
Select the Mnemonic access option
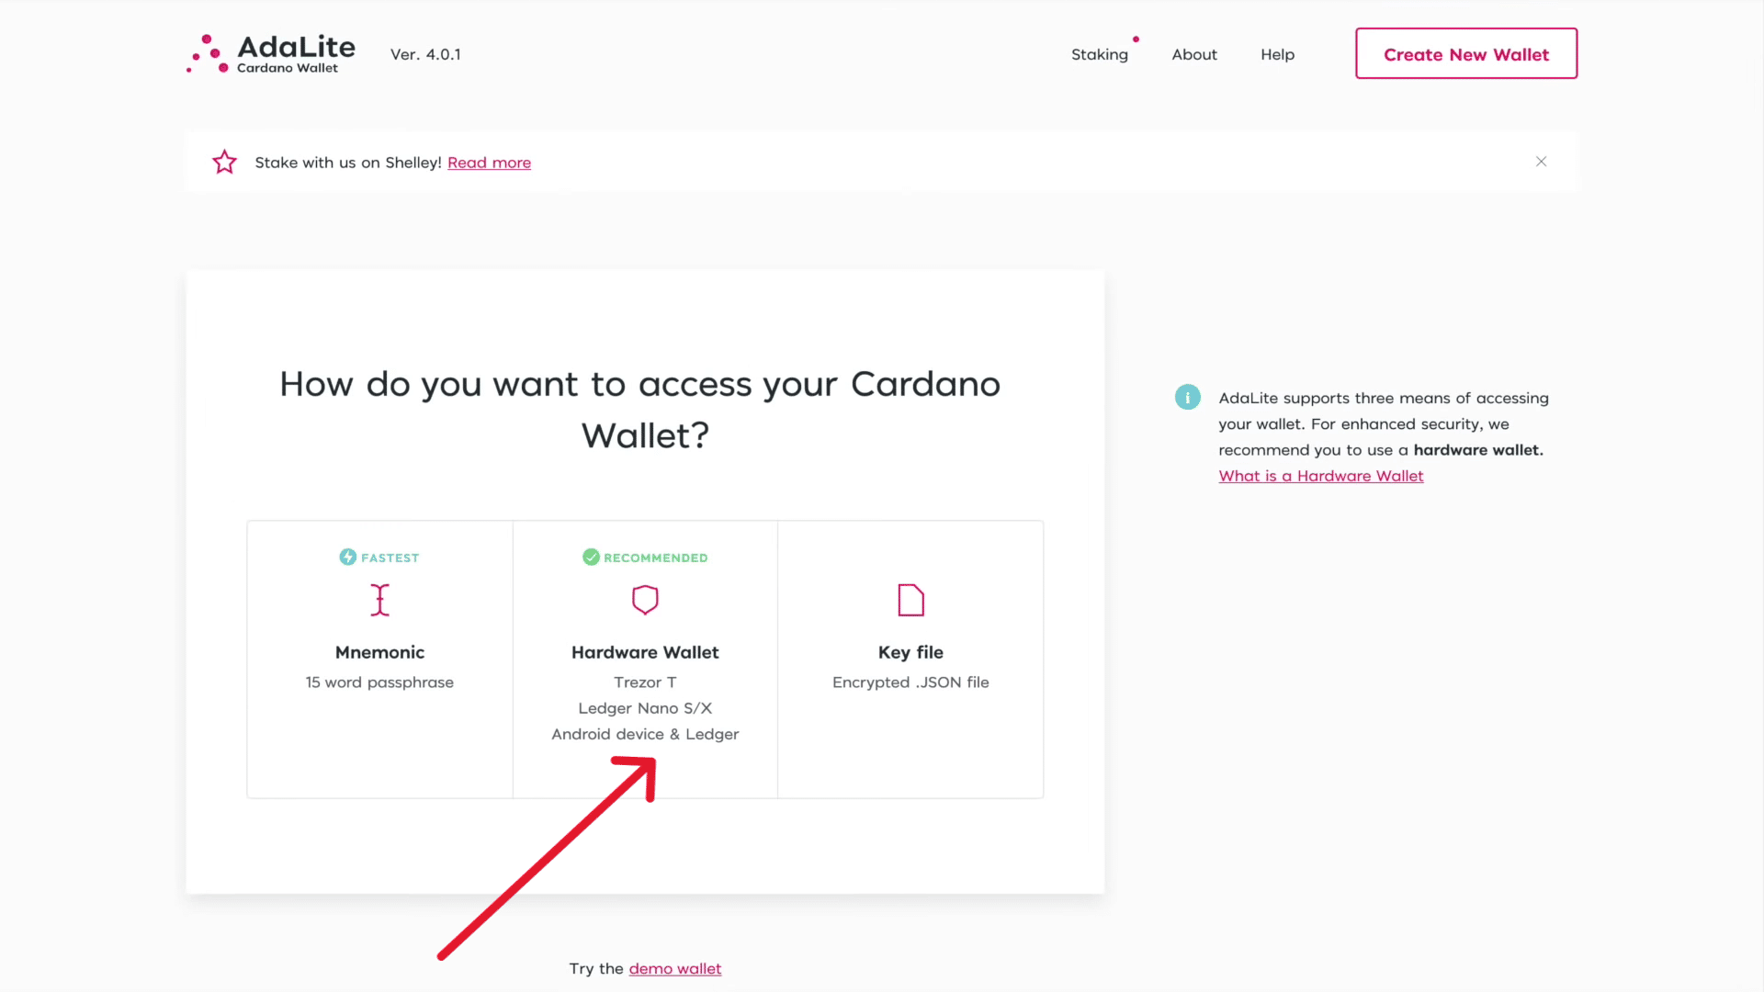pyautogui.click(x=379, y=653)
